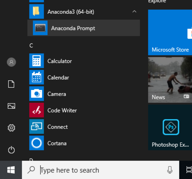This screenshot has height=179, width=192.
Task: Click the Anaconda3 (64-bit) folder label
Action: pos(71,12)
